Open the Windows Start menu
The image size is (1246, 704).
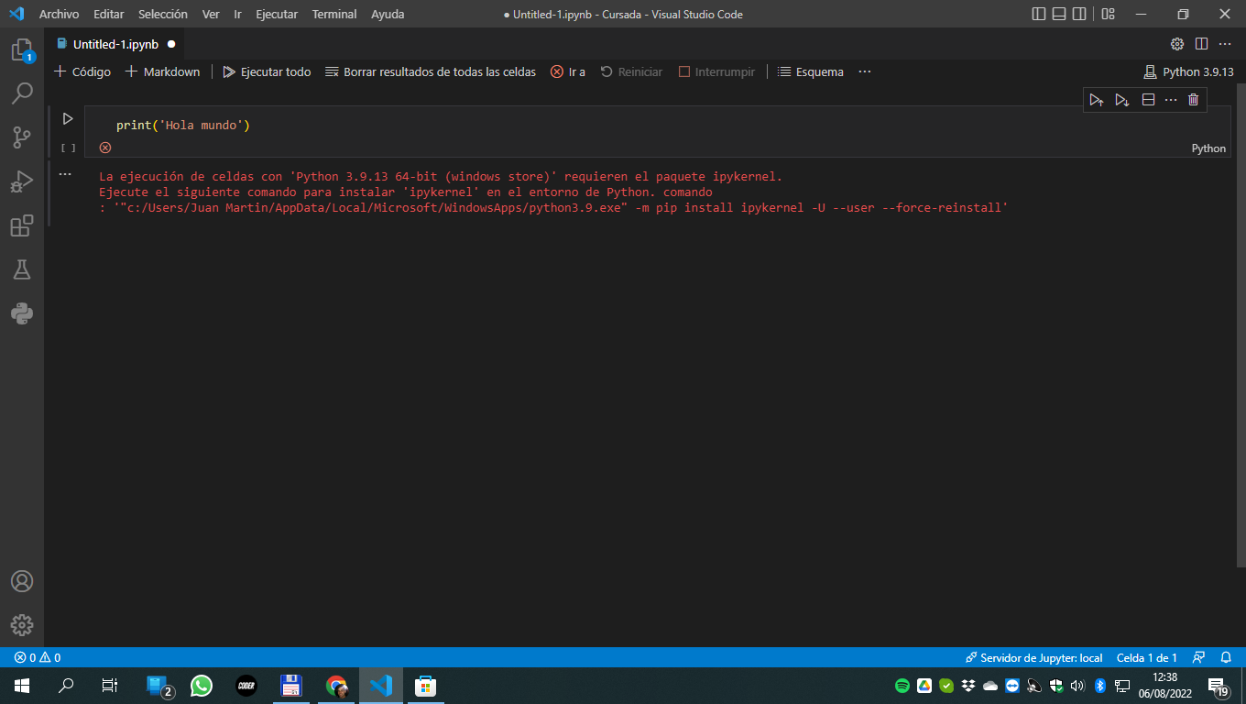click(x=22, y=686)
